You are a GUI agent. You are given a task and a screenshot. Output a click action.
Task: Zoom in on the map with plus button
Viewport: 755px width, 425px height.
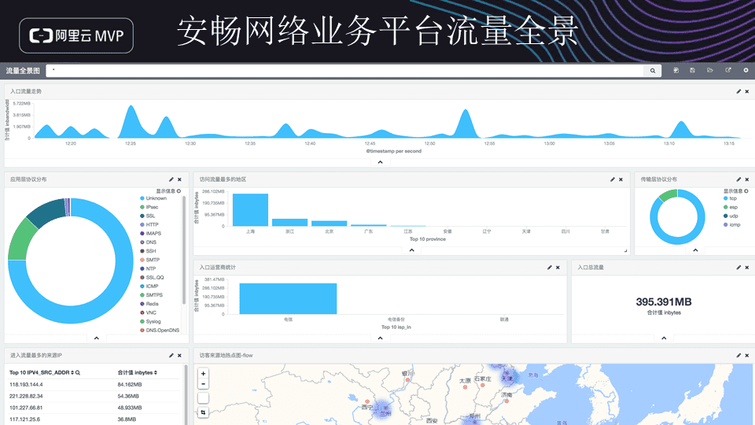[203, 373]
